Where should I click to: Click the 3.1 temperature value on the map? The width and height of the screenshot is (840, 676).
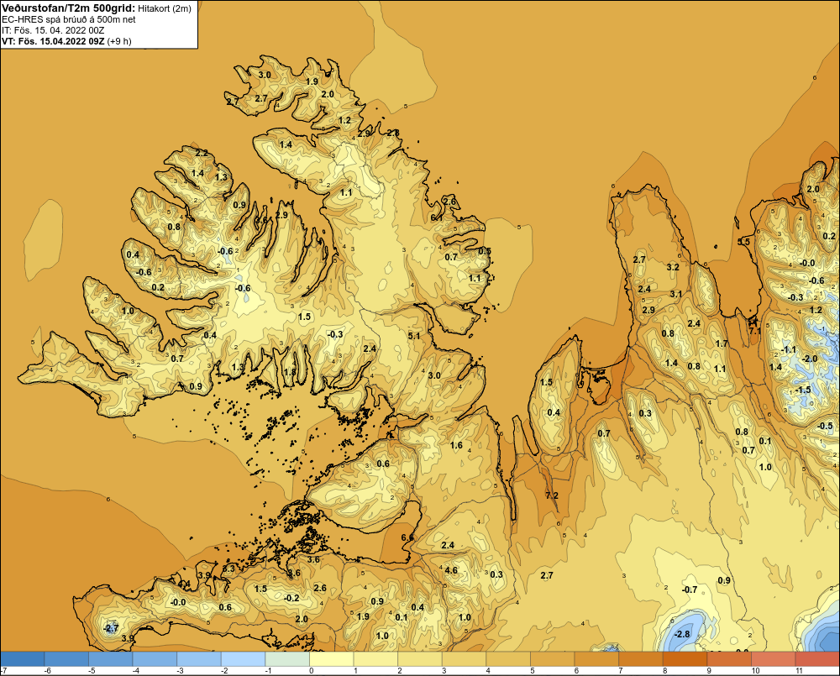pos(676,294)
